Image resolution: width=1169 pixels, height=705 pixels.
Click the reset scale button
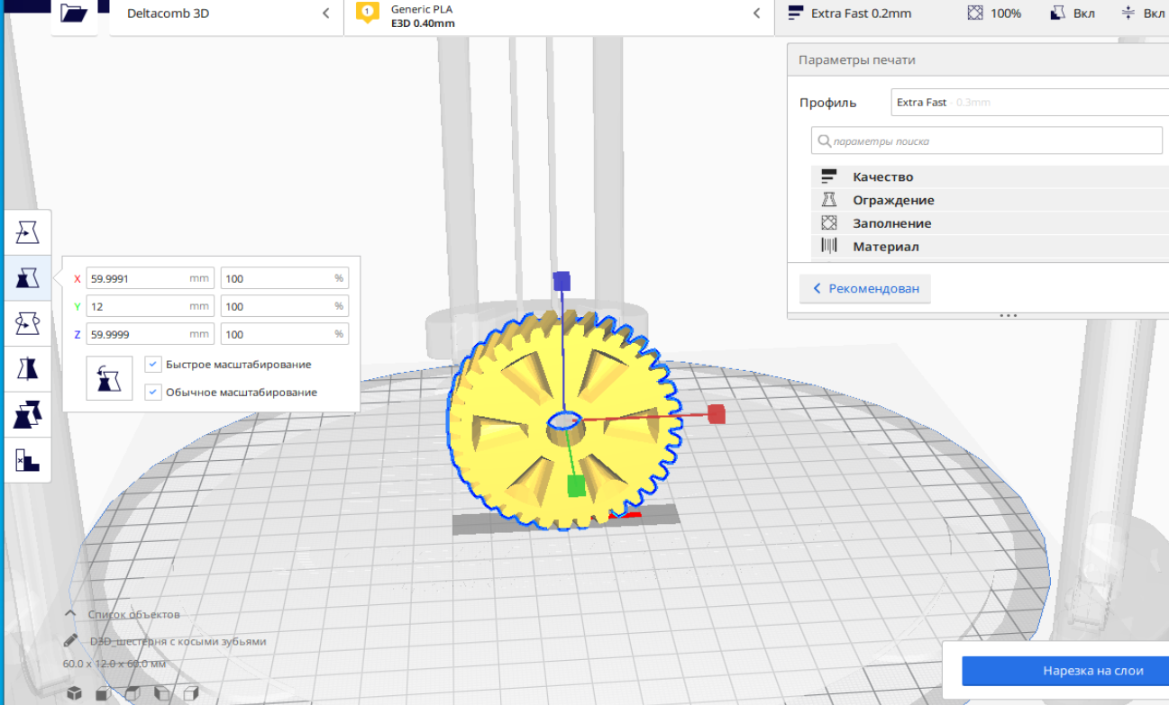click(109, 378)
